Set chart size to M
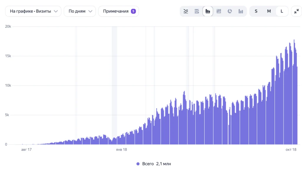This screenshot has width=302, height=169. click(x=269, y=11)
